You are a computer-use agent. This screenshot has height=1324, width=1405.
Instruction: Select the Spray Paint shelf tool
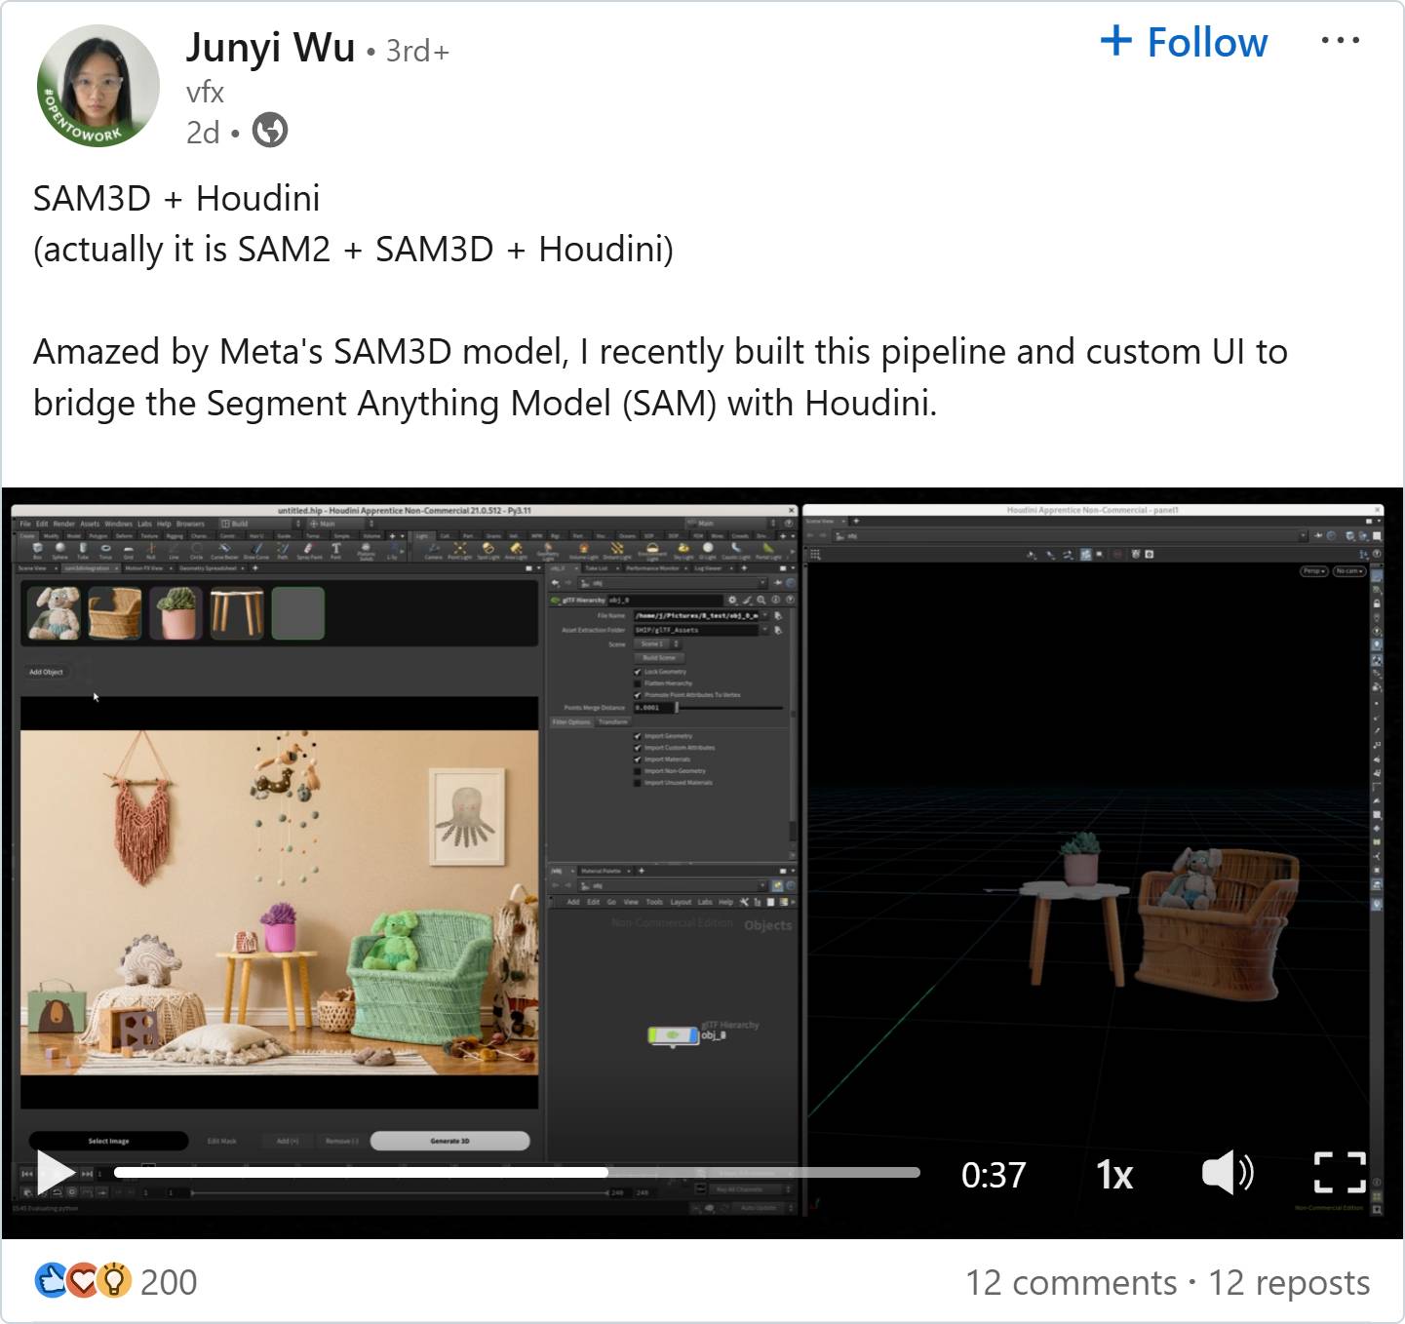[309, 551]
